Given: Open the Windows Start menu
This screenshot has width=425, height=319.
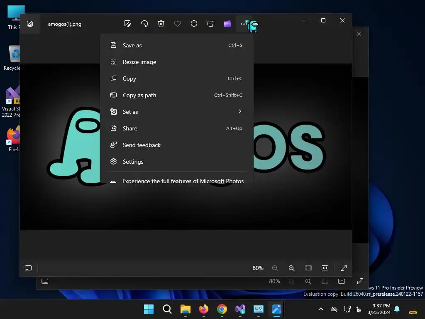Looking at the screenshot, I should (149, 309).
